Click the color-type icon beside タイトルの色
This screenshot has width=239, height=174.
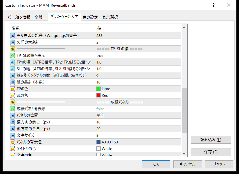click(x=13, y=149)
